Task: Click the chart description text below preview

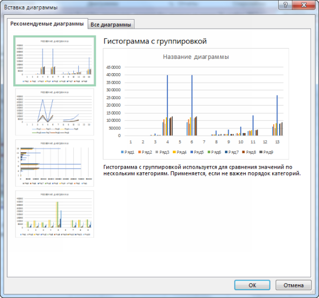Action: [202, 170]
